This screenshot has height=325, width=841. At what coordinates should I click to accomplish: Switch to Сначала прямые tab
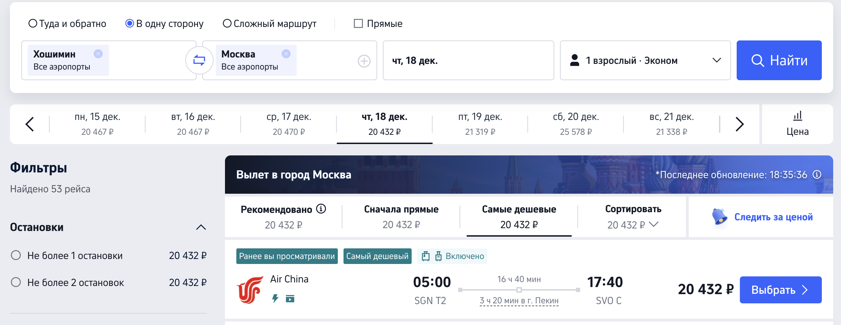click(x=401, y=217)
